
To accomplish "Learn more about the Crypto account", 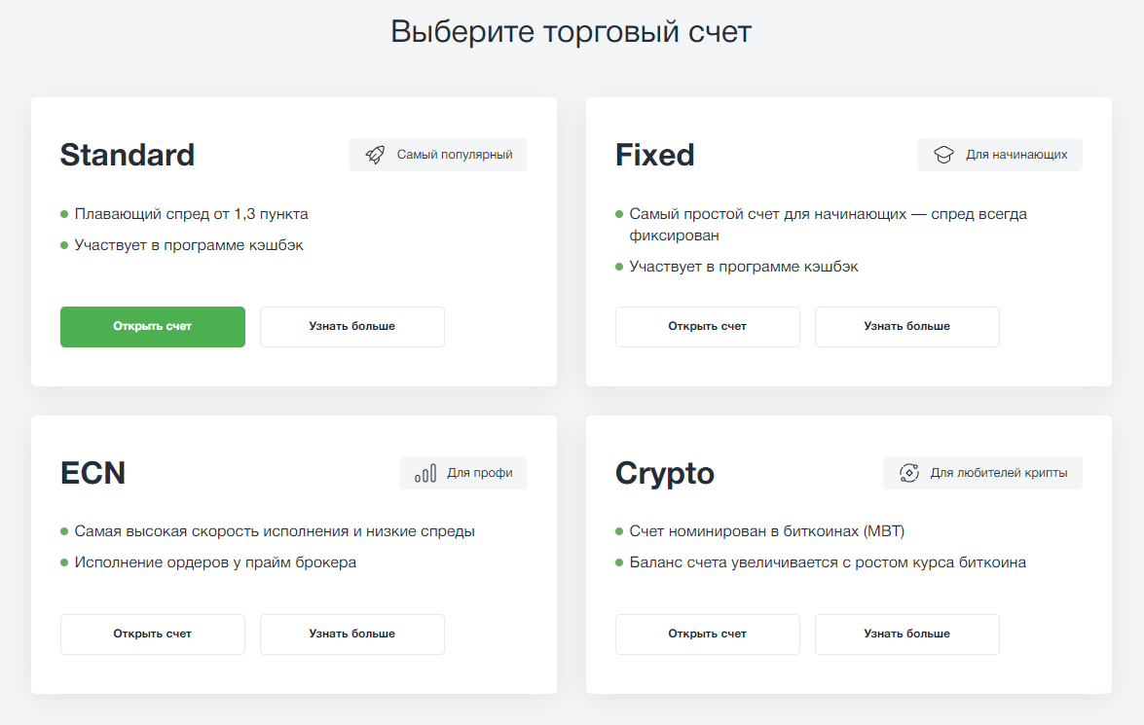I will tap(906, 634).
